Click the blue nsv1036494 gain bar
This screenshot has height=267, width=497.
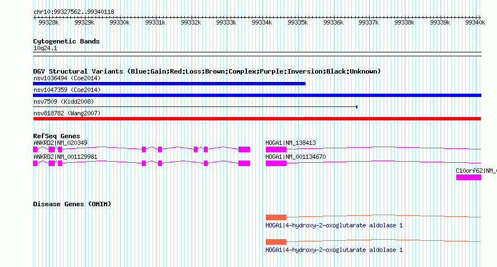pos(169,84)
